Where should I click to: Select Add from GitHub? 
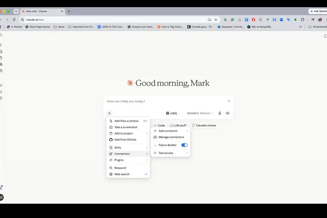pos(128,140)
